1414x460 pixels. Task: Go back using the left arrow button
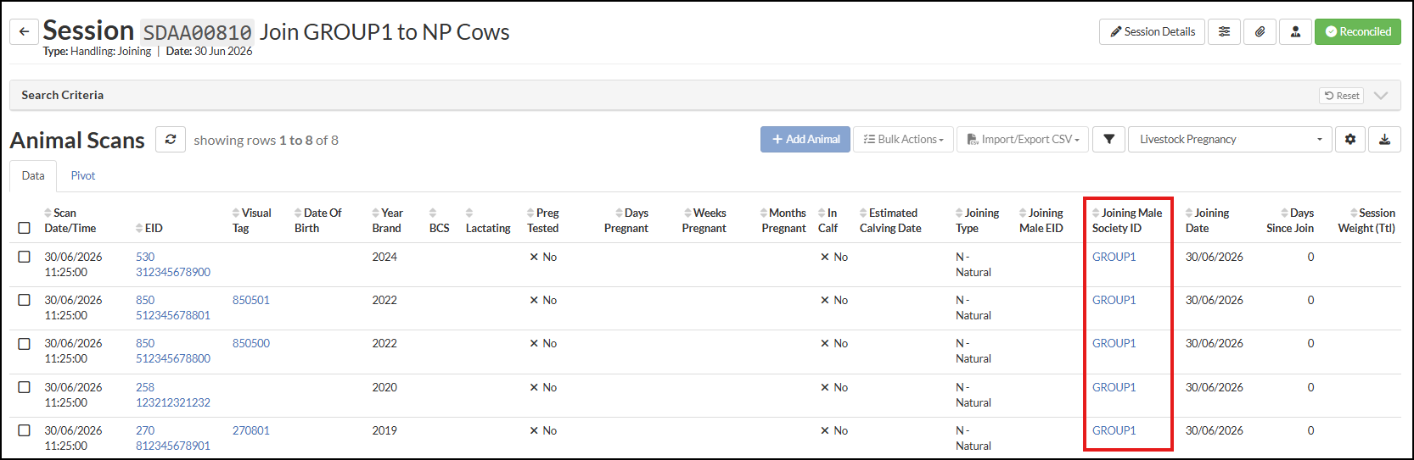pyautogui.click(x=24, y=31)
